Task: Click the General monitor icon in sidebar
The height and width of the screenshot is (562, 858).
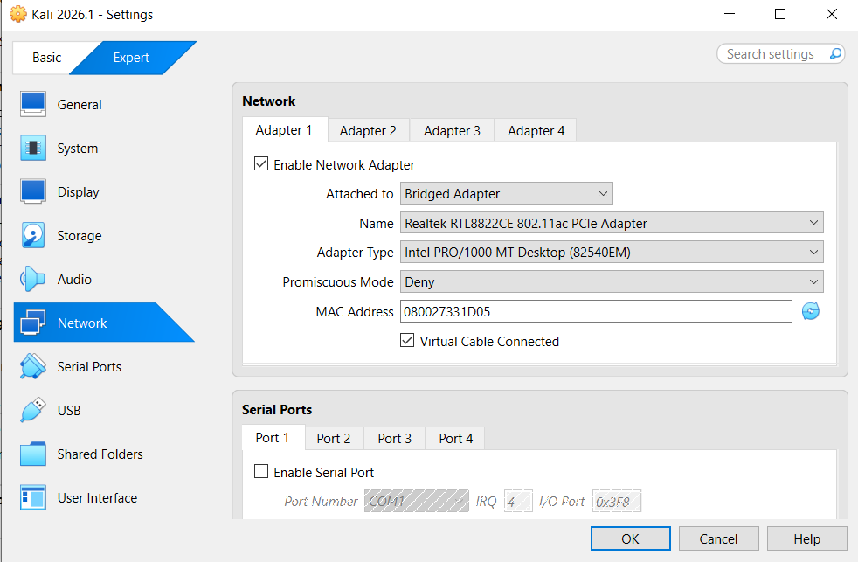Action: pos(33,104)
